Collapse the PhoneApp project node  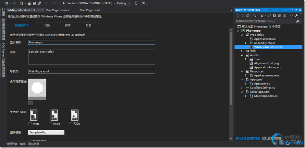pos(238,31)
